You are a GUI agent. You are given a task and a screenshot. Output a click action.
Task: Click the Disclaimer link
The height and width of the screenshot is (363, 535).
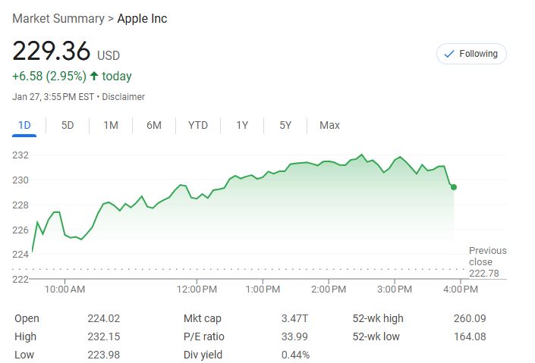point(123,96)
